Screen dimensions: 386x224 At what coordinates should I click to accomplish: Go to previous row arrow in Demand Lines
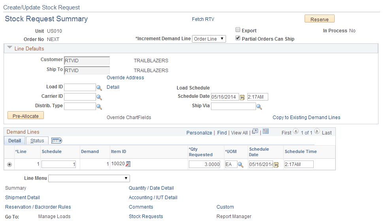click(296, 132)
